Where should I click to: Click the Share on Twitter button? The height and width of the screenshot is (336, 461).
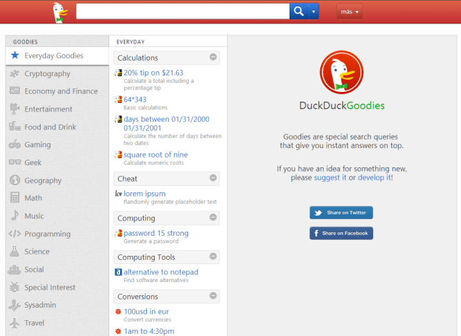tap(341, 212)
